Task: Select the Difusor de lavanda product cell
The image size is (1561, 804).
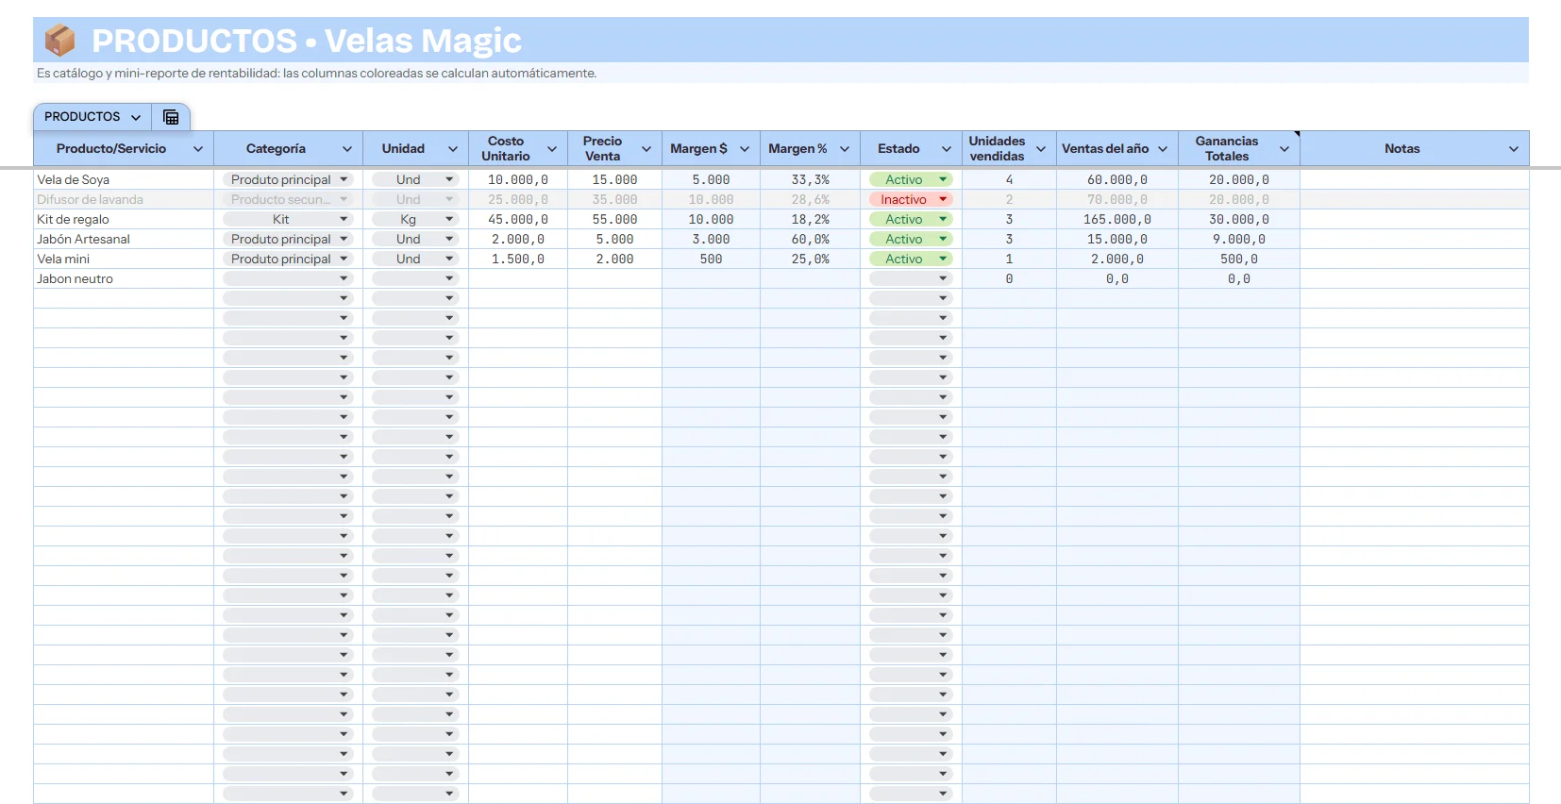Action: tap(124, 199)
